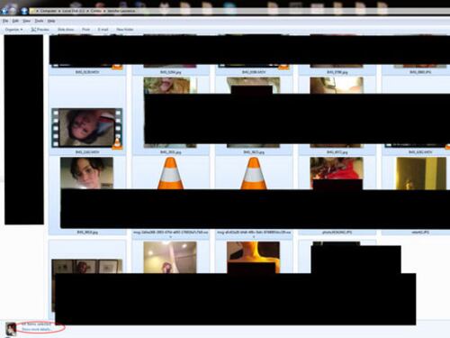This screenshot has height=338, width=450.
Task: Select Computer in the address breadcrumb
Action: click(x=49, y=11)
